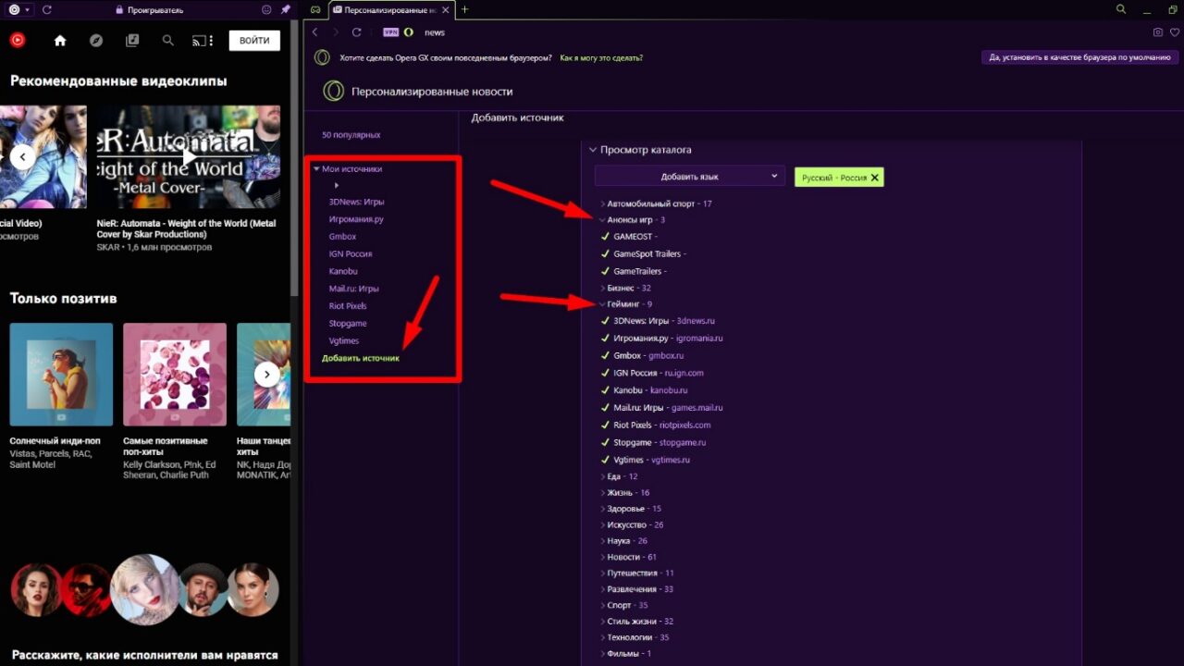The image size is (1184, 666).
Task: Open the GX Corner gamepad icon
Action: tap(315, 9)
